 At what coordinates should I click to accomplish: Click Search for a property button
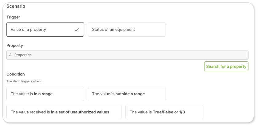(226, 66)
